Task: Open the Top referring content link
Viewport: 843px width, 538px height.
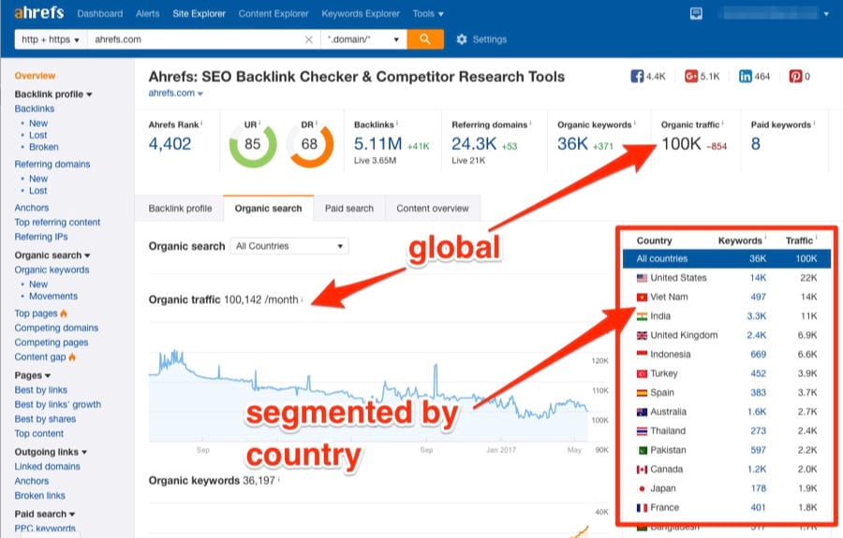Action: pos(57,223)
